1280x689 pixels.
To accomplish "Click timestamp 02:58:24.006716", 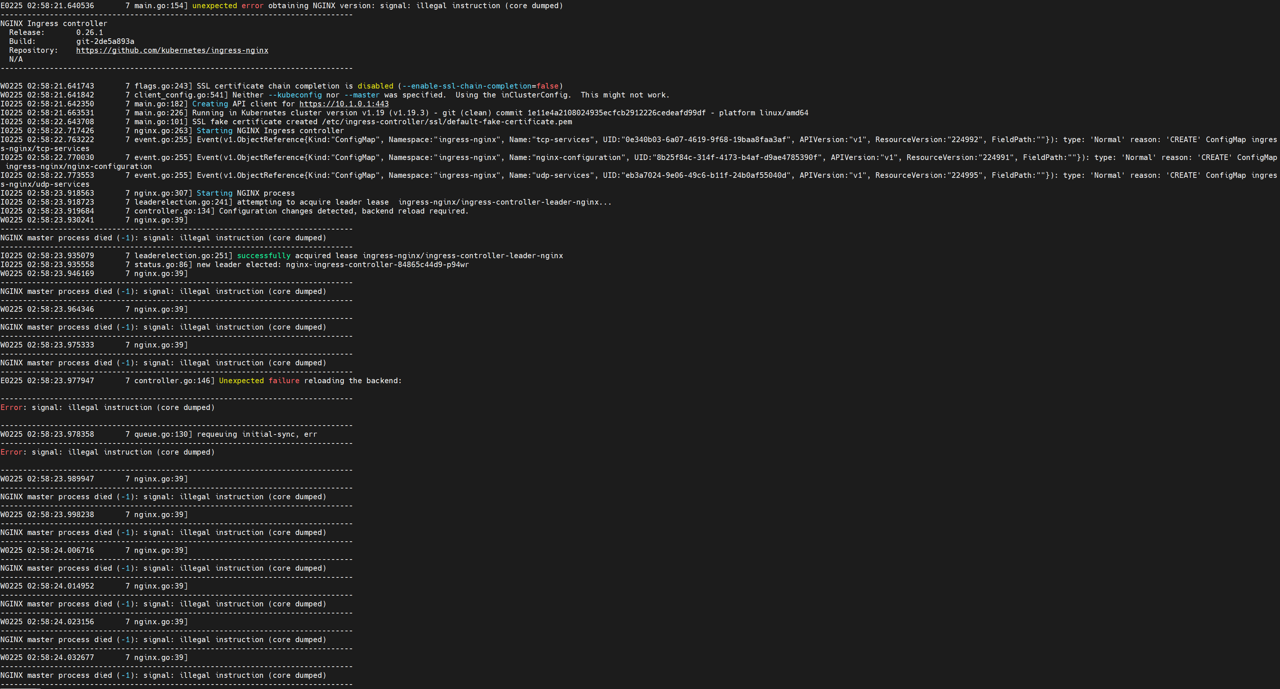I will (x=60, y=550).
